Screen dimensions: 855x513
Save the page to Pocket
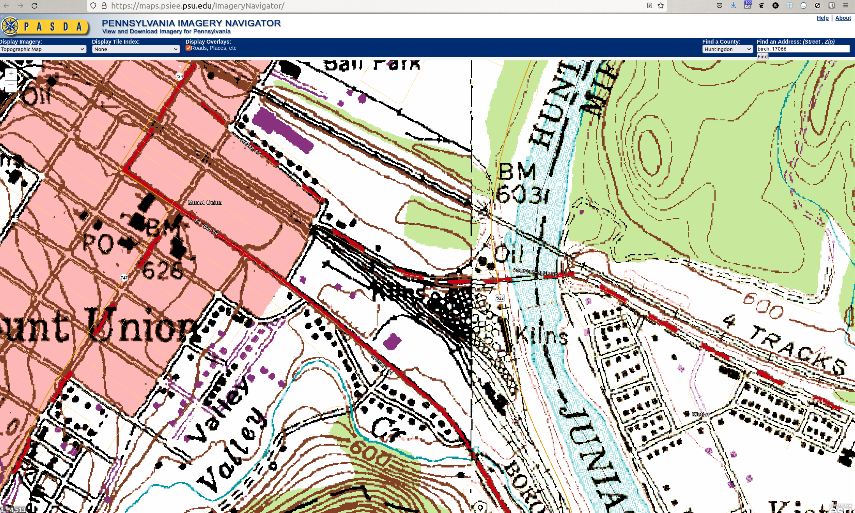click(x=719, y=5)
